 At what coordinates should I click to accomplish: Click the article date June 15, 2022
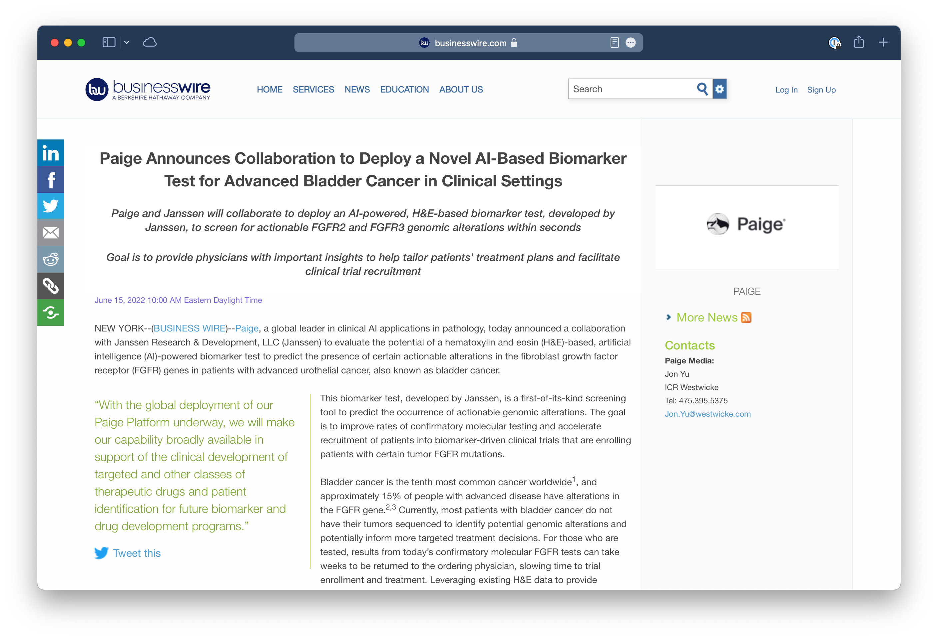pos(178,300)
